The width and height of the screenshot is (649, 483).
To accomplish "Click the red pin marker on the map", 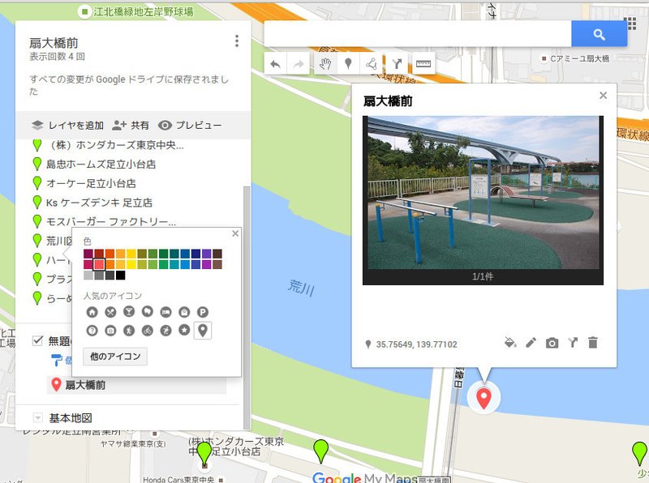I will click(484, 398).
